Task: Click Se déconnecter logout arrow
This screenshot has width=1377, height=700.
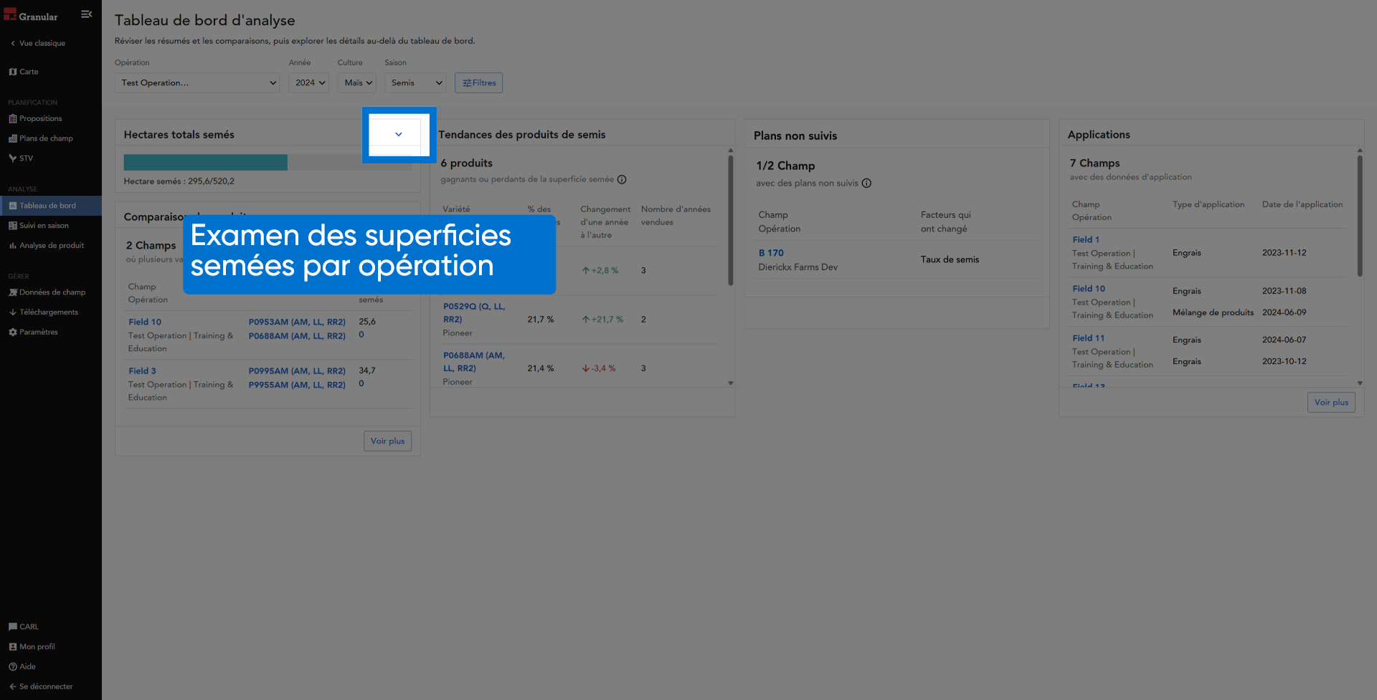Action: pos(12,686)
